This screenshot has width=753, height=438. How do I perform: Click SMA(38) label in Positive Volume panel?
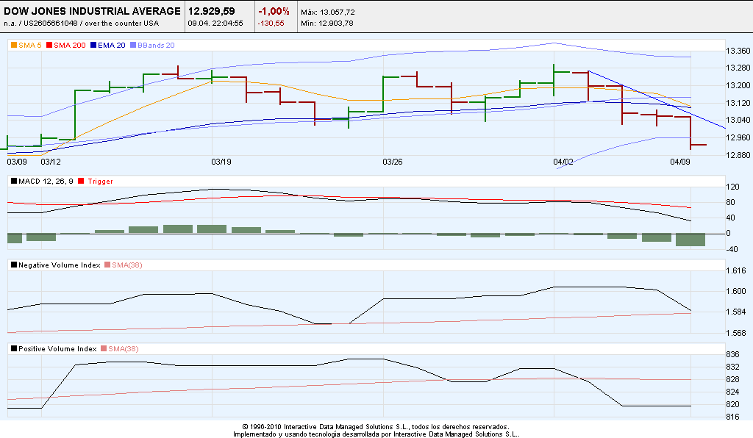pyautogui.click(x=124, y=349)
